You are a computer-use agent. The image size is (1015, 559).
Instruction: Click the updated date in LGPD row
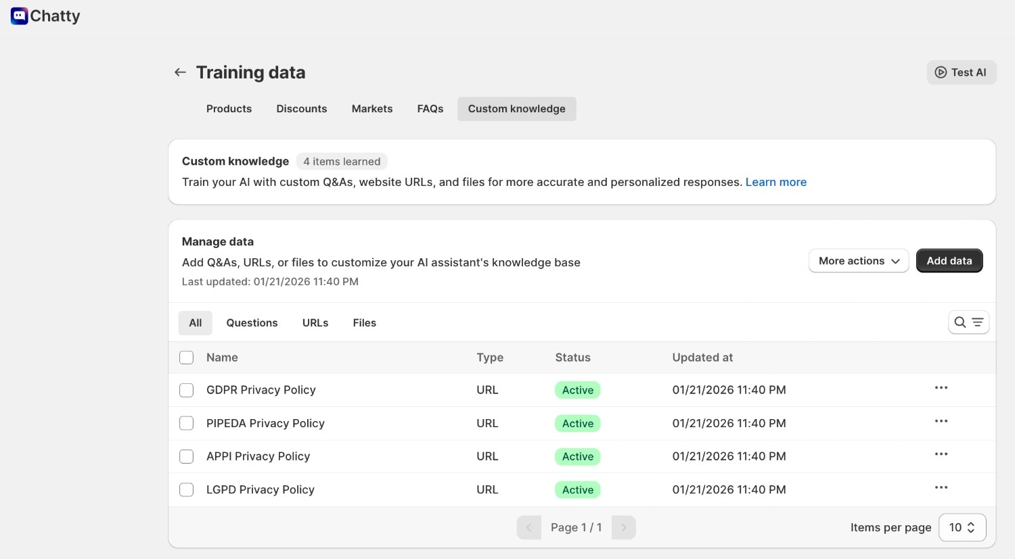point(729,489)
